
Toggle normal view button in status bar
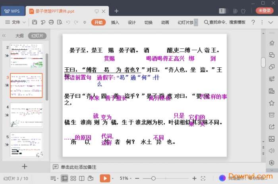65,178
